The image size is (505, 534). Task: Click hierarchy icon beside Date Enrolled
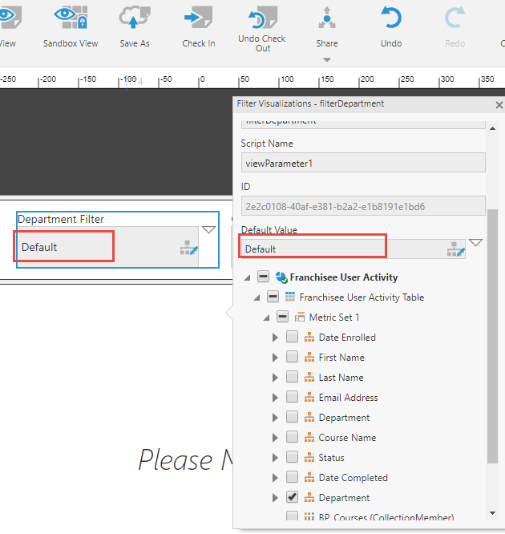[309, 337]
